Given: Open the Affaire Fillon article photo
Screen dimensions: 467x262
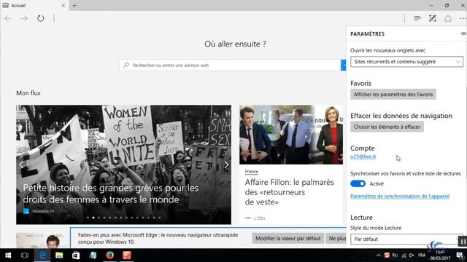Looking at the screenshot, I should click(x=291, y=135).
